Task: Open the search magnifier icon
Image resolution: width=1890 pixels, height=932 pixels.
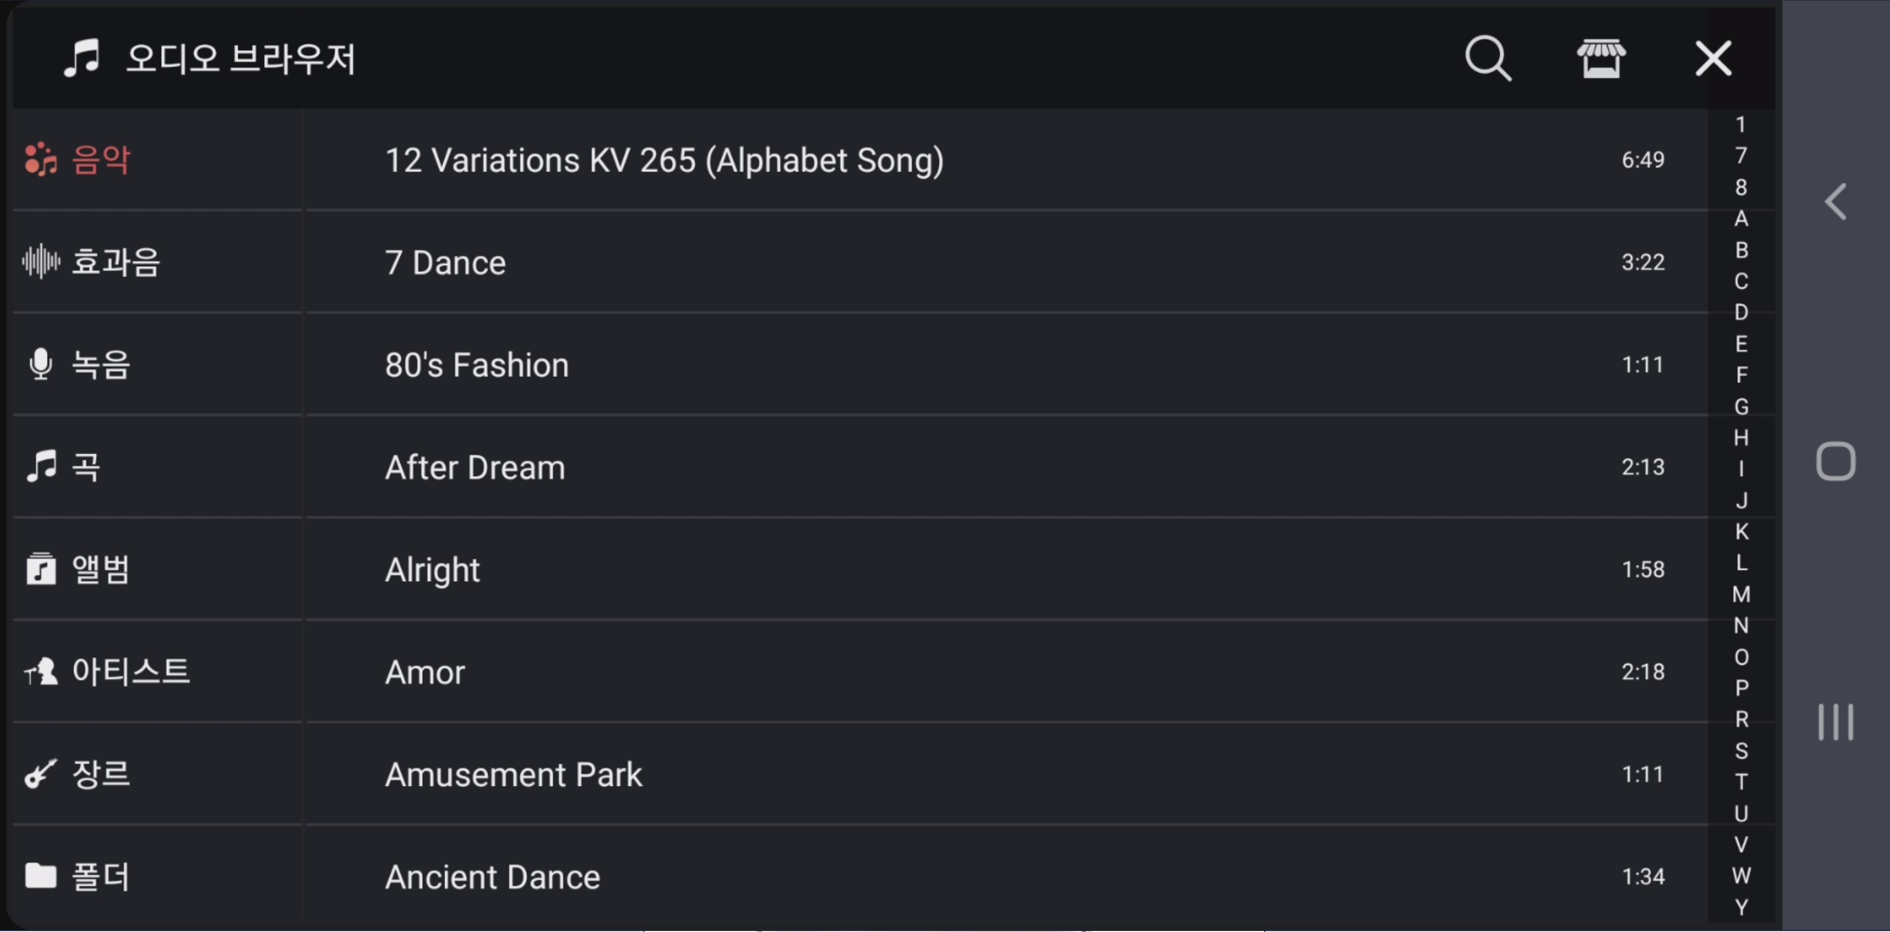Action: [x=1487, y=58]
